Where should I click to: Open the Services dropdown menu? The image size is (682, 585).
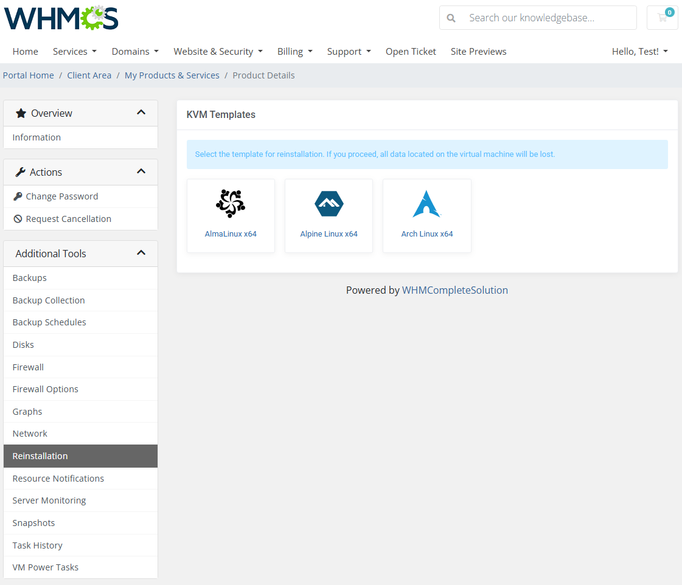click(x=74, y=52)
